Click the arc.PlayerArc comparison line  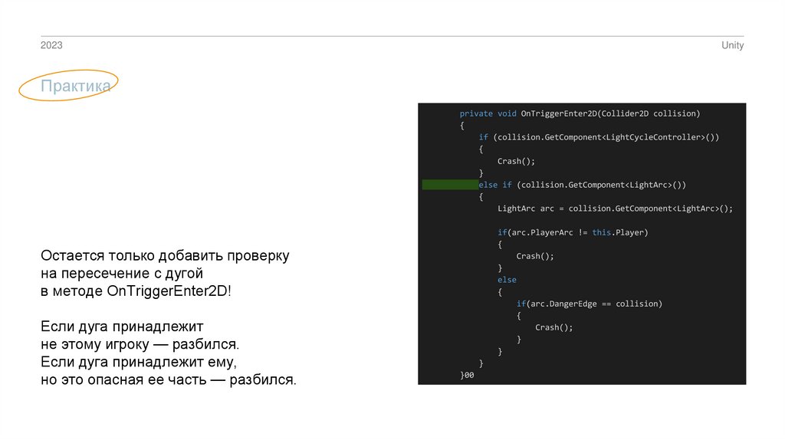click(x=573, y=232)
